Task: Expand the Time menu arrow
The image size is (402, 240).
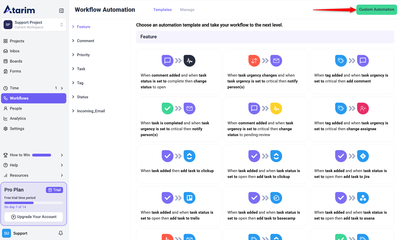Action: click(62, 88)
